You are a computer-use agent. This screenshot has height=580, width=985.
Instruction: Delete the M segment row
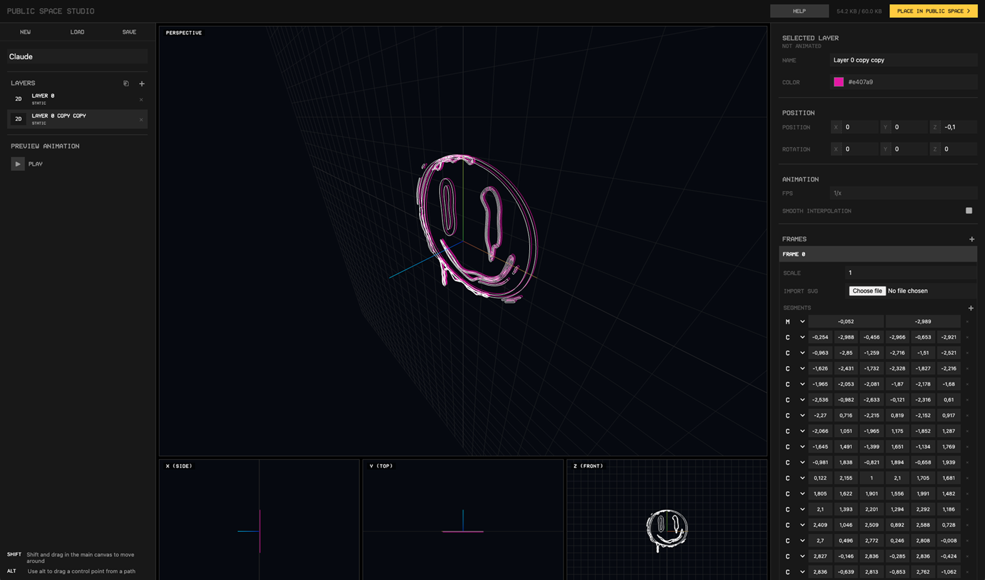coord(967,322)
